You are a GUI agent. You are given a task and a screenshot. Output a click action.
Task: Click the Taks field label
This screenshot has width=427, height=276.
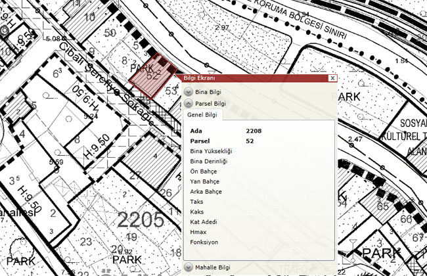pos(196,201)
